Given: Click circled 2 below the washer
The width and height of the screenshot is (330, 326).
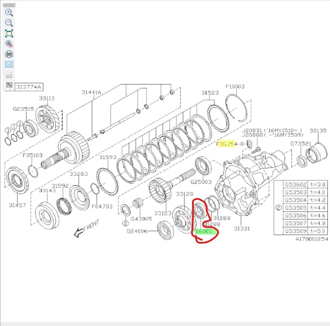Looking at the screenshot, I should point(125,223).
